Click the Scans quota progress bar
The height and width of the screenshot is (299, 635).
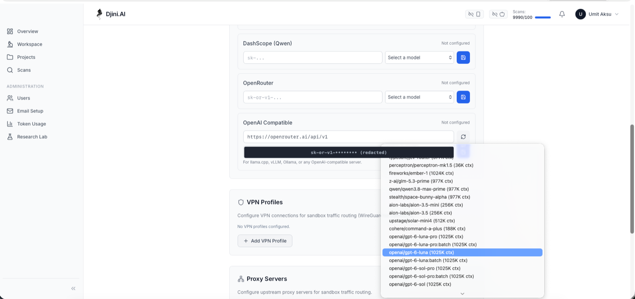coord(543,17)
